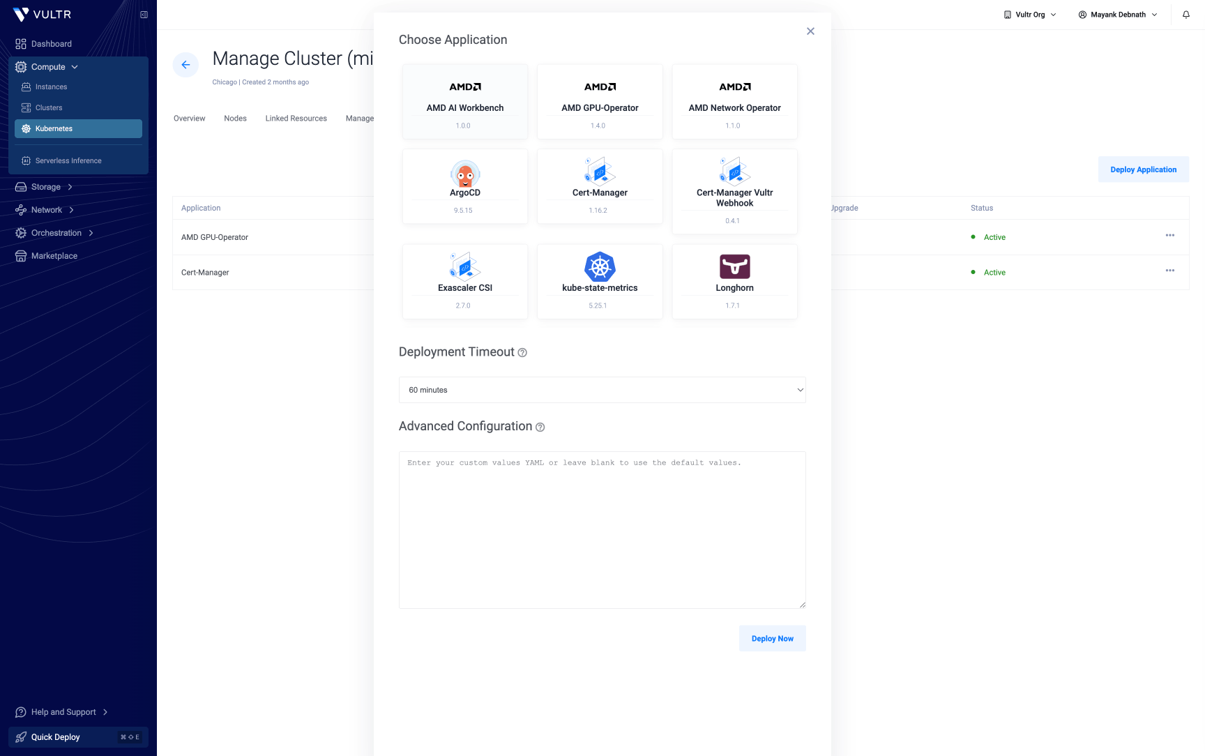Viewport: 1205px width, 756px height.
Task: Select the AMD GPU-Operator 1.4.0 card
Action: point(600,102)
